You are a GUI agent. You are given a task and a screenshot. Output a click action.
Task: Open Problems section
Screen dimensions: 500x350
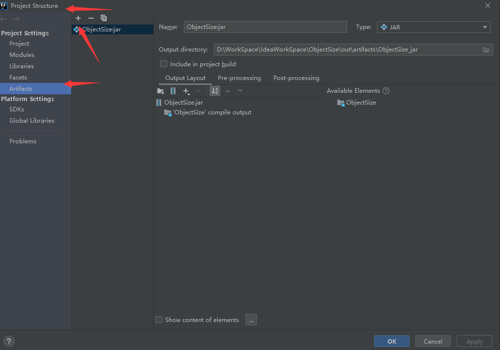[23, 141]
